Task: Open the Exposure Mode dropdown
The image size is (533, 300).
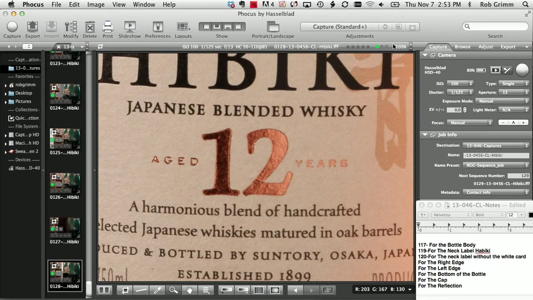Action: click(x=502, y=101)
